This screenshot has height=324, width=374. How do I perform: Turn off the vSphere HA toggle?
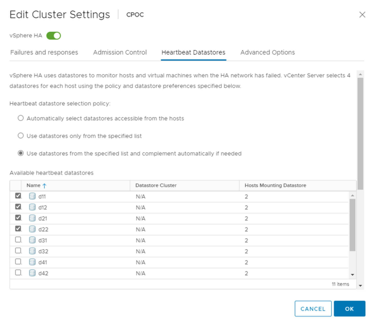[x=53, y=36]
